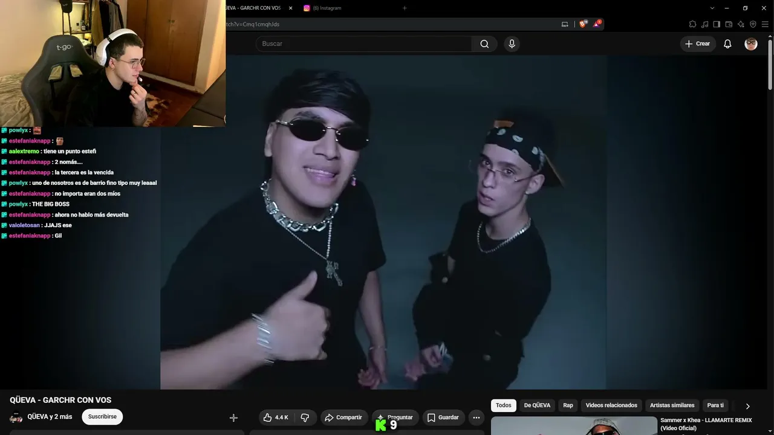Share the video via Compartir
Image resolution: width=774 pixels, height=435 pixels.
343,417
